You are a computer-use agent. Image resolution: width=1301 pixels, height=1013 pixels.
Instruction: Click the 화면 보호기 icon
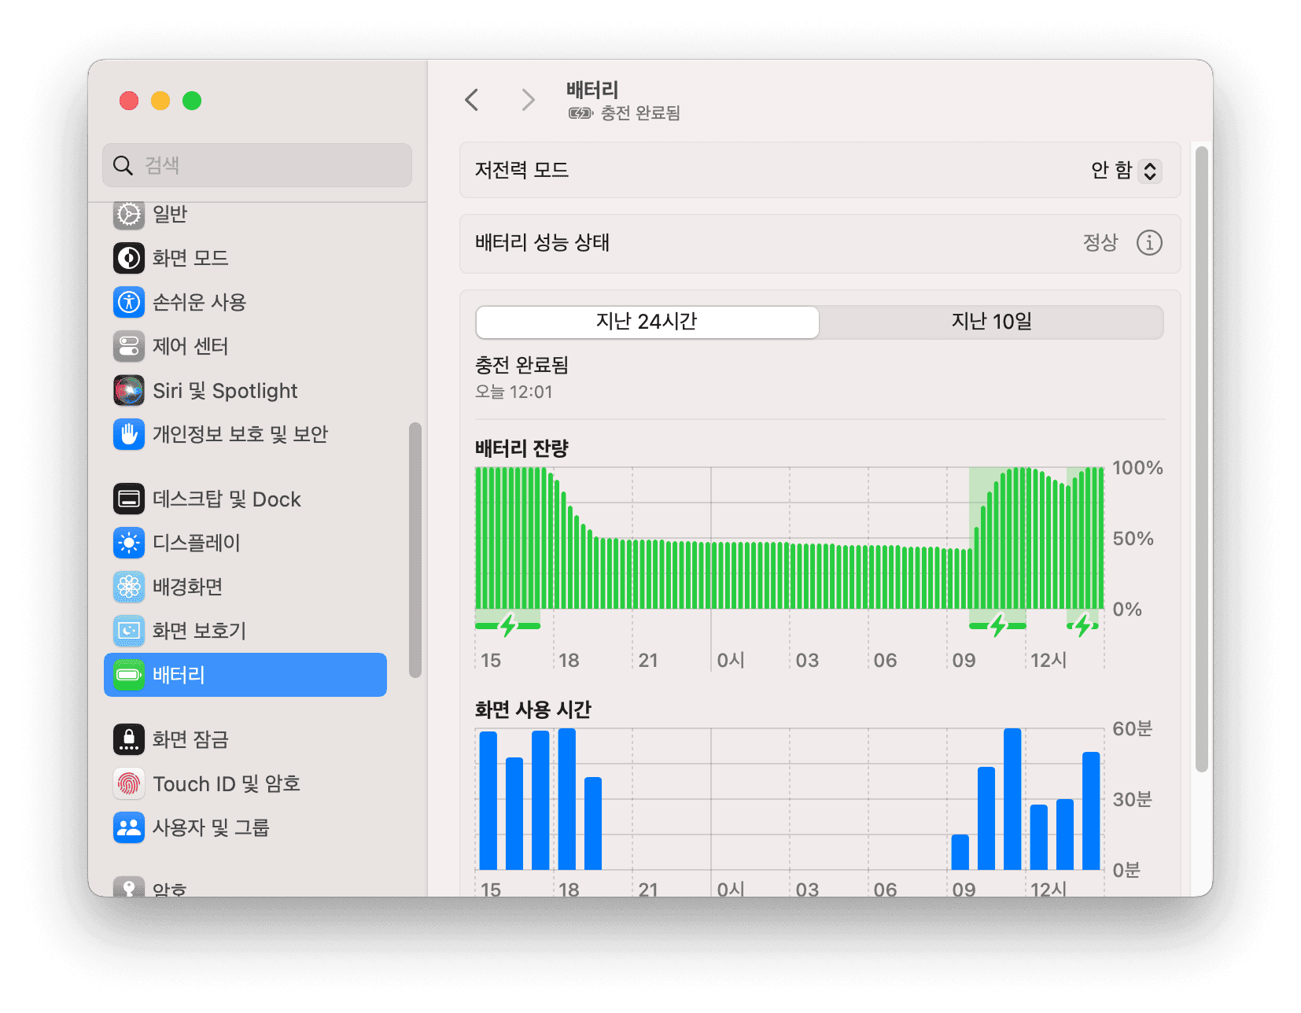coord(129,631)
